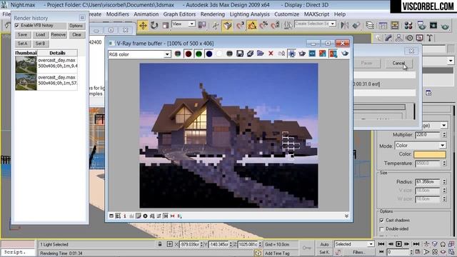This screenshot has height=257, width=457.
Task: Click the Mirror tool icon
Action: (x=345, y=26)
